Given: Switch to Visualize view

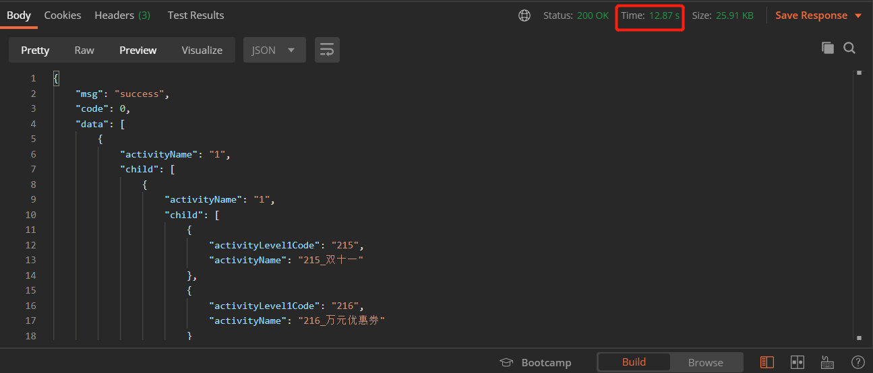Looking at the screenshot, I should 202,50.
